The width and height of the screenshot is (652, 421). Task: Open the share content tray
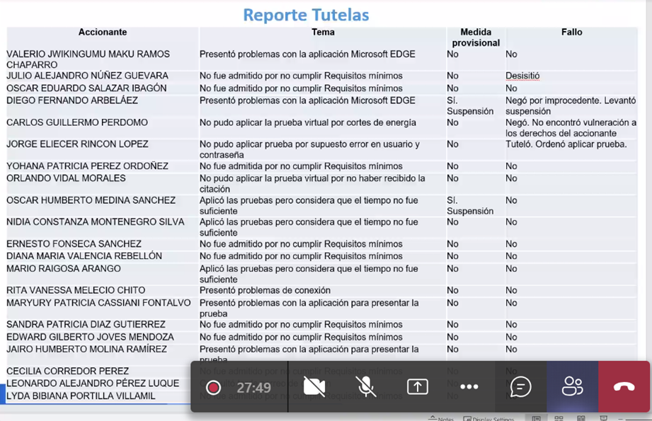[x=418, y=387]
